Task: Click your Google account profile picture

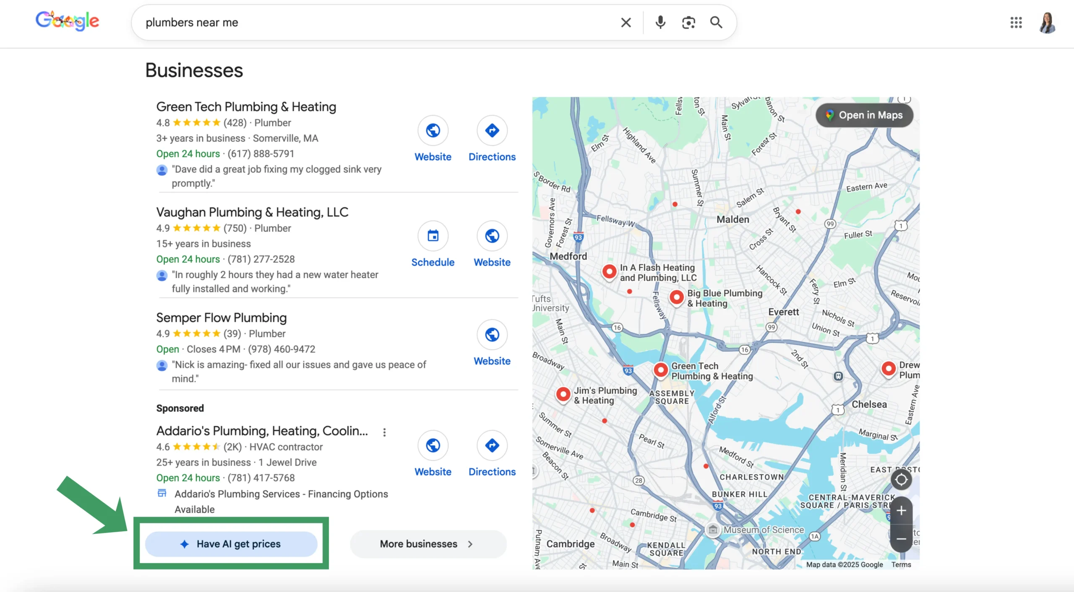Action: click(x=1048, y=23)
